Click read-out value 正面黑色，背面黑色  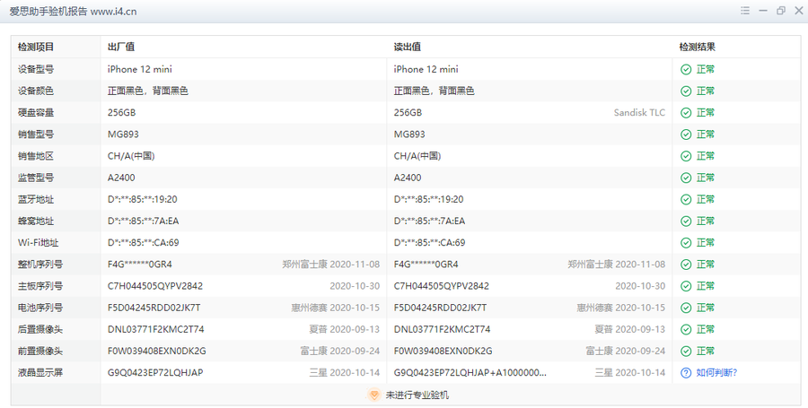(x=434, y=91)
